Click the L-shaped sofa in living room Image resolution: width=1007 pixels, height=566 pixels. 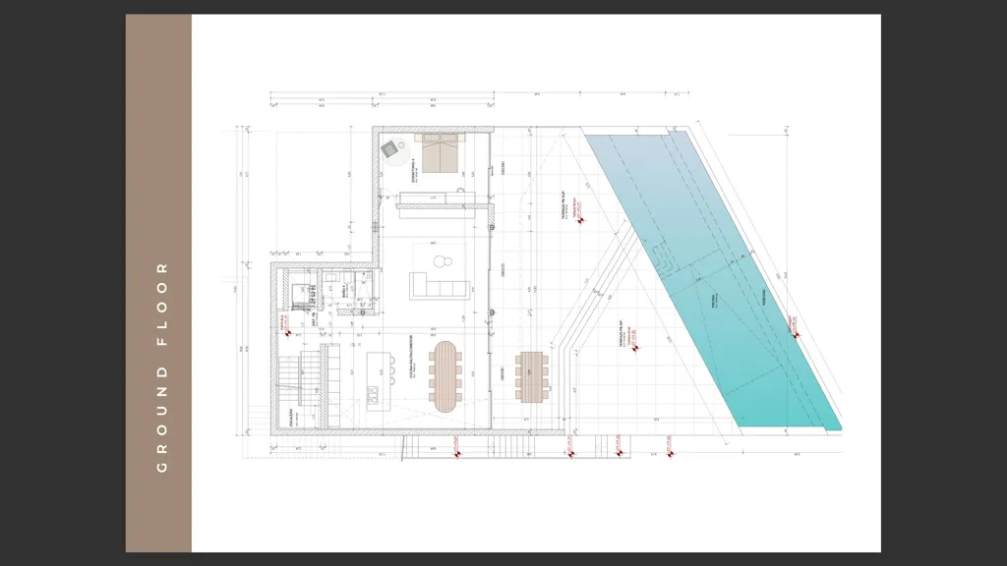tap(438, 285)
